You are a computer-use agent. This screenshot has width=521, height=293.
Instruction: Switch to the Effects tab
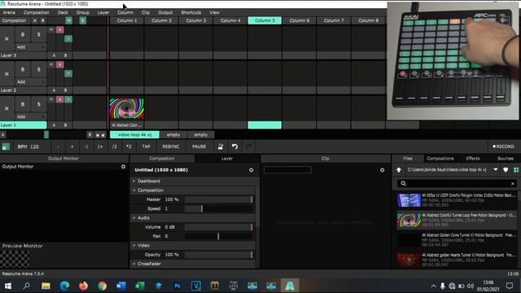click(472, 159)
